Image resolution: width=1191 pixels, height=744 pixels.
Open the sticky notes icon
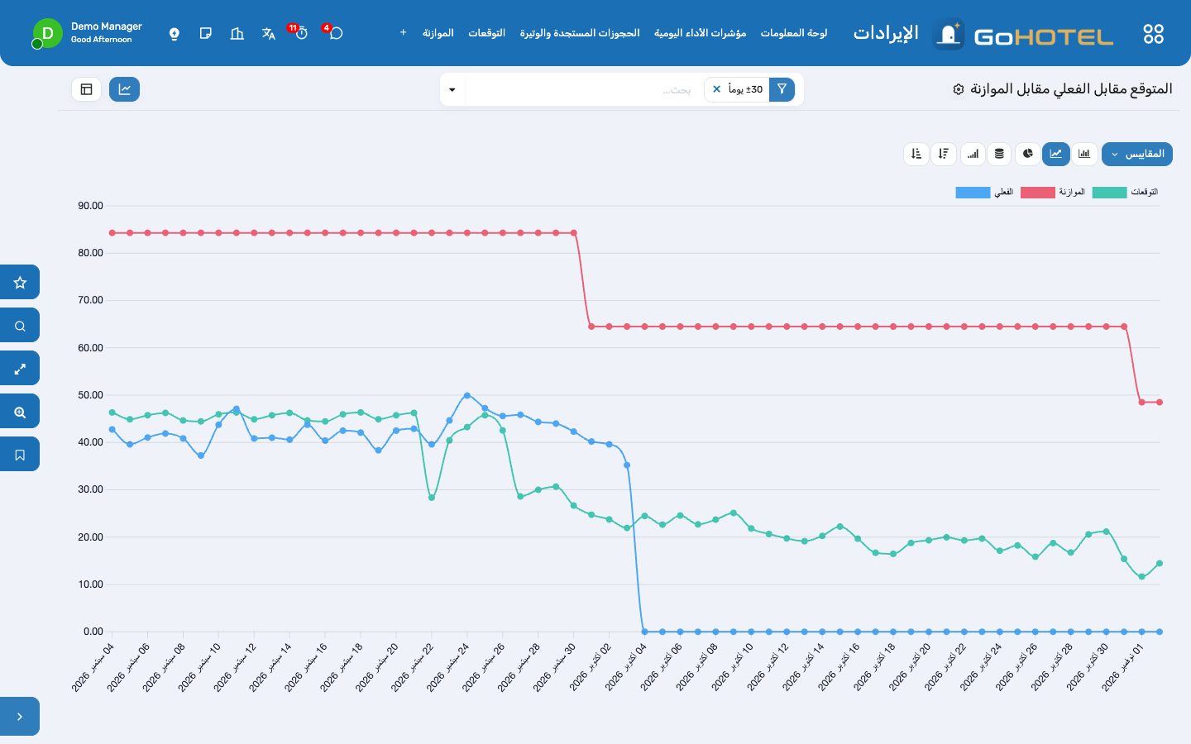coord(206,34)
